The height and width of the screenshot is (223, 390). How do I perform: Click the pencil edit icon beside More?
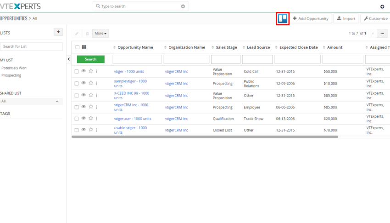77,34
